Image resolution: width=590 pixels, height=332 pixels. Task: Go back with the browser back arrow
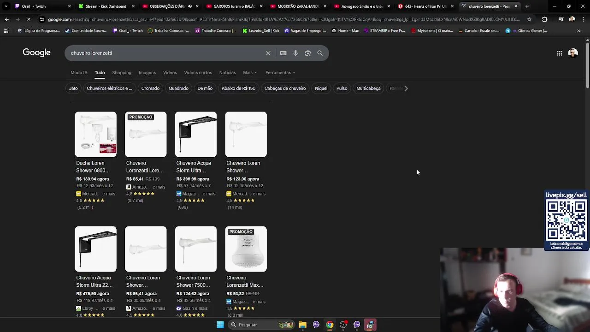[x=6, y=19]
